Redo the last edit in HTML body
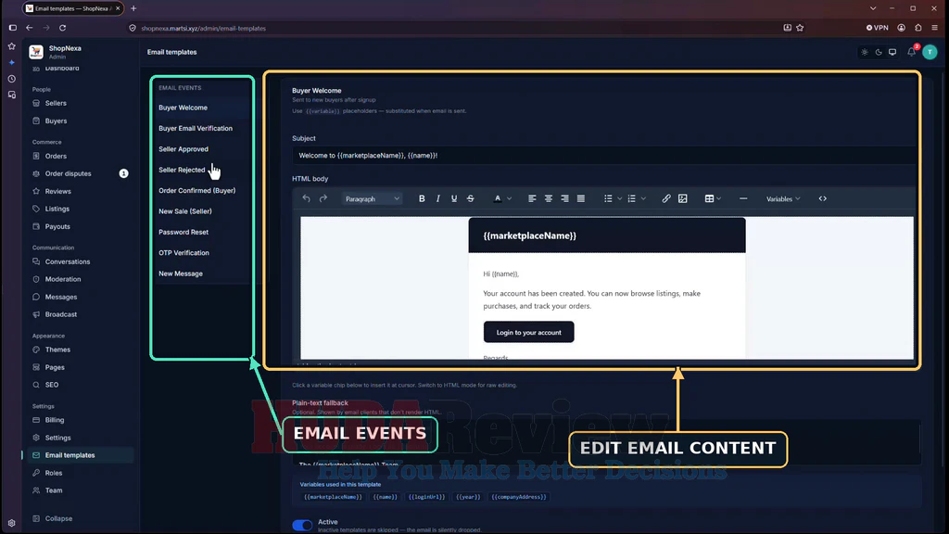This screenshot has height=534, width=949. pos(323,198)
